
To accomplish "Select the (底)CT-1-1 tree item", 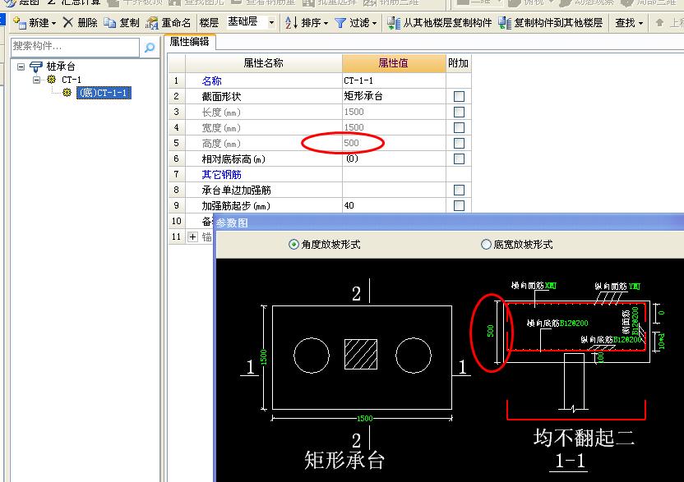I will (104, 93).
